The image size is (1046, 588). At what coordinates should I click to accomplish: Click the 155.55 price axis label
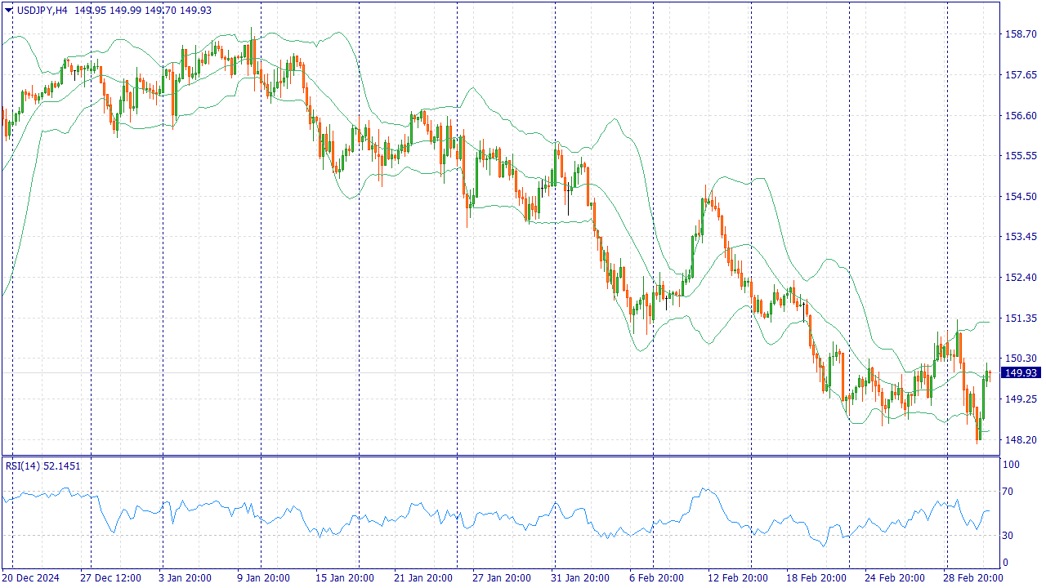(1020, 156)
